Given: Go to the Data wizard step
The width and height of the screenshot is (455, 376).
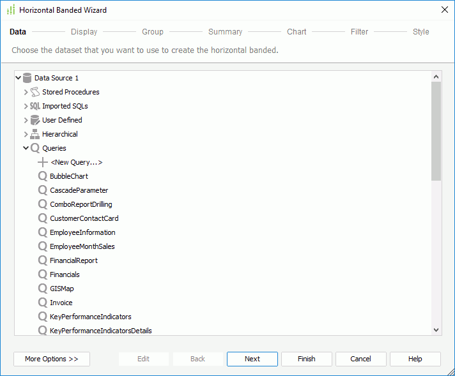Looking at the screenshot, I should 18,31.
